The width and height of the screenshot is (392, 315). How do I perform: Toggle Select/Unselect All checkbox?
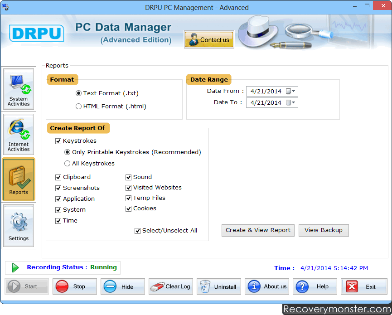point(137,231)
